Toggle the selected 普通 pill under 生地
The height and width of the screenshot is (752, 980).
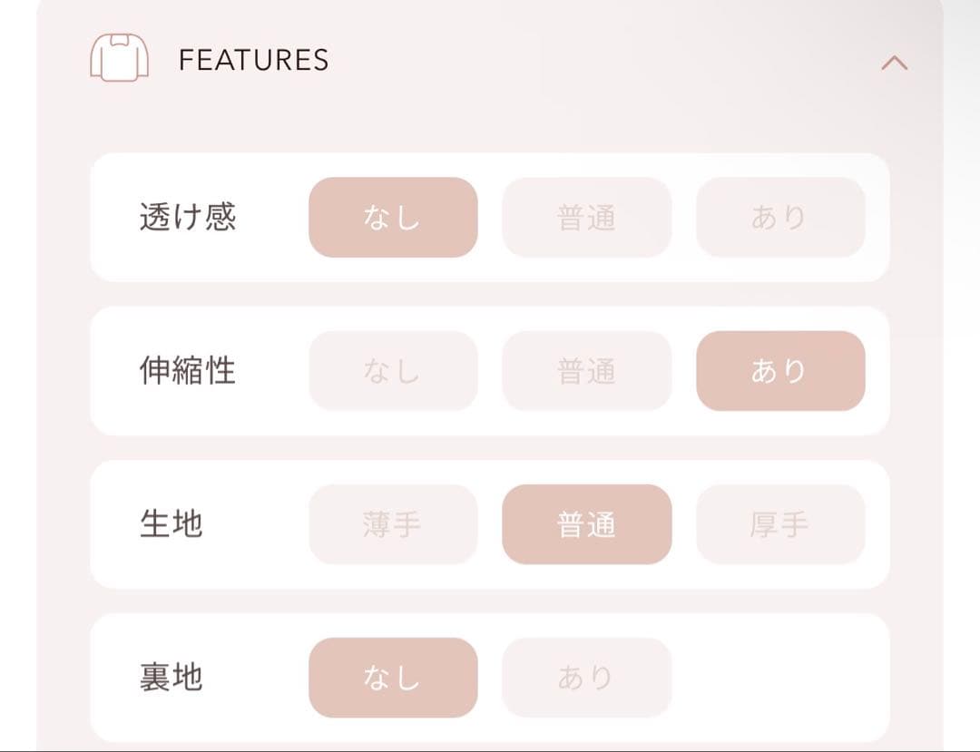click(586, 524)
